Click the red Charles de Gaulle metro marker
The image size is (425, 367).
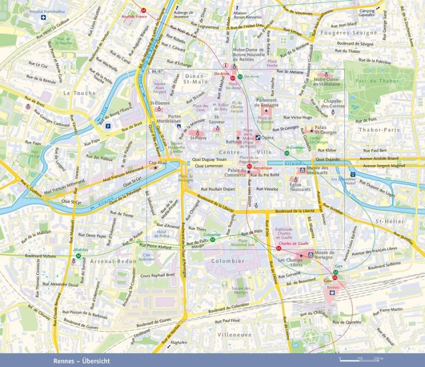279,248
